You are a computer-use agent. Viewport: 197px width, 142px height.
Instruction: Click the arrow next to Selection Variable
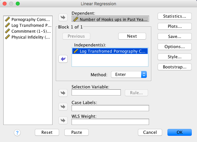point(62,93)
